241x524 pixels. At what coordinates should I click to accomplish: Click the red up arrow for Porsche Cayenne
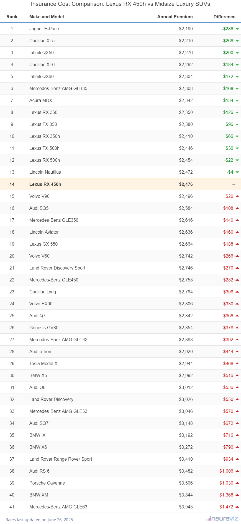237,483
